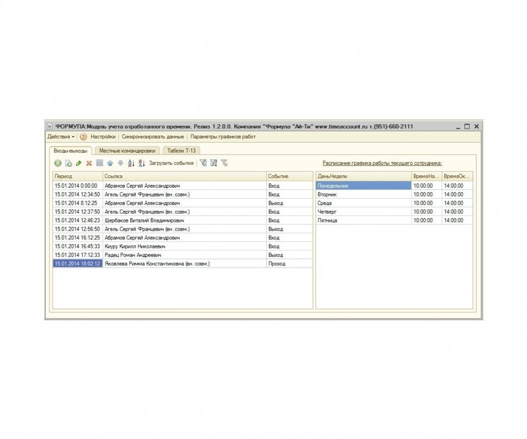Click the Загрузить события button
The width and height of the screenshot is (527, 439).
171,163
